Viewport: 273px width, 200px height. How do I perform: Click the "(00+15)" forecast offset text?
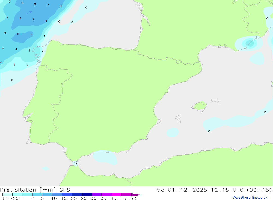tap(259, 190)
